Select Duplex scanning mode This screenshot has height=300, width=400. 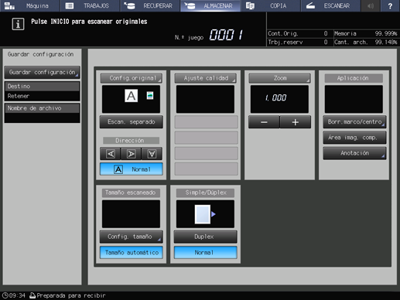(206, 237)
